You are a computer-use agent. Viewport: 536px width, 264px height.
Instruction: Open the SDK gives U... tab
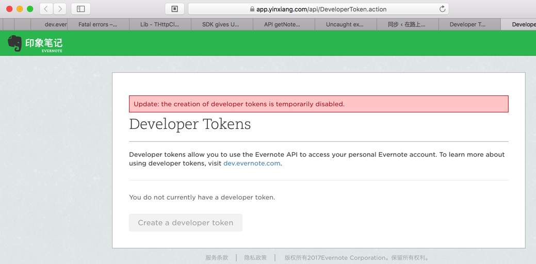tap(222, 25)
